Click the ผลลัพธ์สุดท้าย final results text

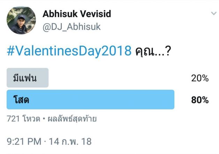pyautogui.click(x=72, y=119)
